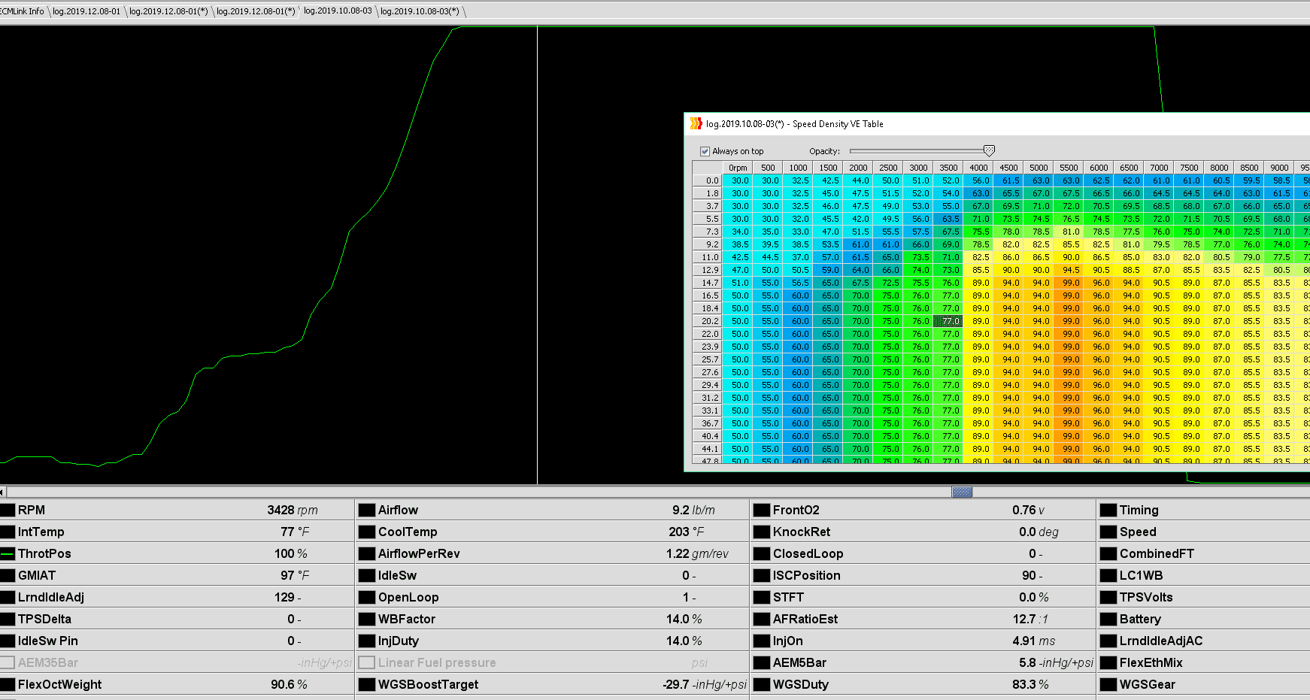The width and height of the screenshot is (1310, 700).
Task: Toggle the RPM graph color box
Action: pyautogui.click(x=8, y=510)
